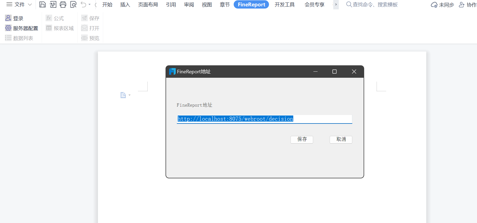Switch to the 审阅 tab
This screenshot has width=477, height=223.
click(189, 5)
